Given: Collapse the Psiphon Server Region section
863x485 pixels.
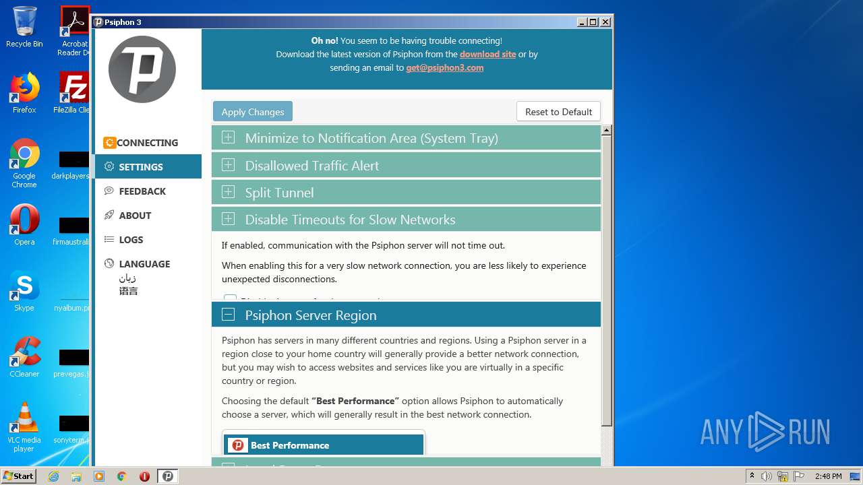Looking at the screenshot, I should click(406, 315).
